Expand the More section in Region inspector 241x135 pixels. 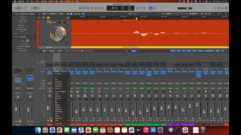14,34
